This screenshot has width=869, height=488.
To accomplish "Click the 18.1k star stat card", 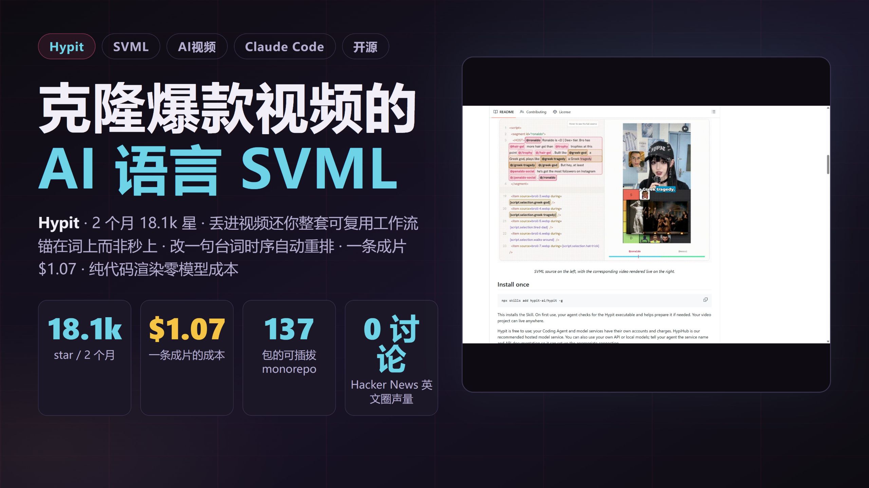I will (85, 358).
